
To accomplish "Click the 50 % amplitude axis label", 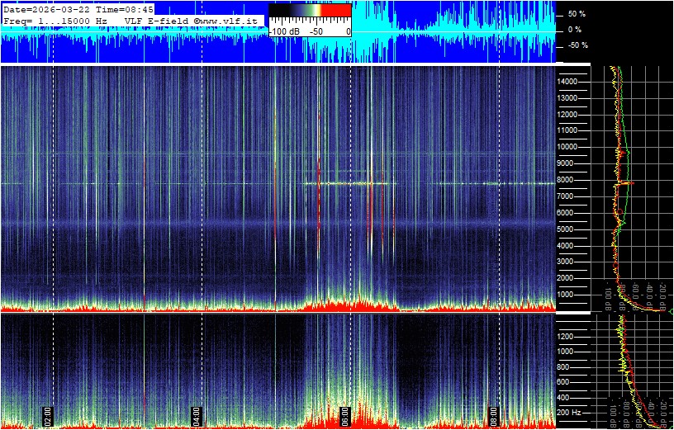I will pos(577,14).
